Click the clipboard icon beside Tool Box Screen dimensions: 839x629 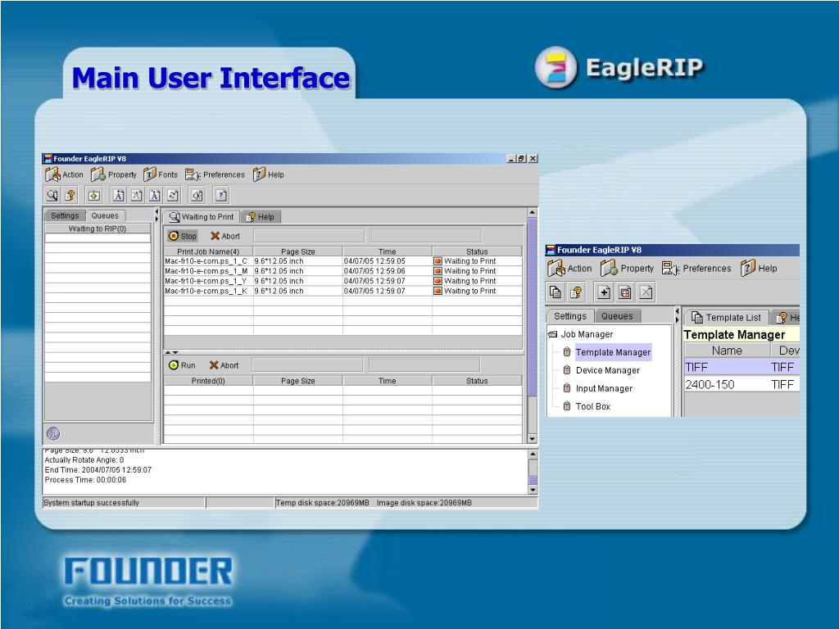567,406
